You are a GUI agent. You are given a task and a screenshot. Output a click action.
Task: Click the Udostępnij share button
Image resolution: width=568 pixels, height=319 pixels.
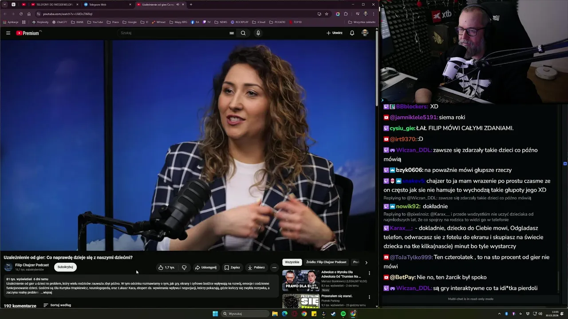(x=206, y=268)
